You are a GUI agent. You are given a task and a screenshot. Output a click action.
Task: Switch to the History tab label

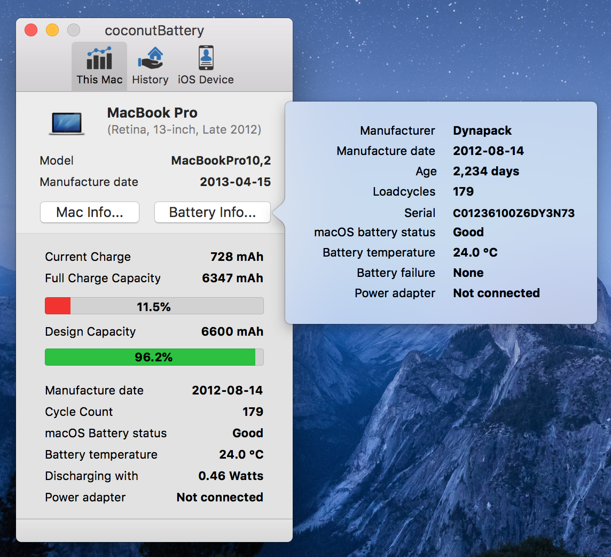(x=150, y=80)
